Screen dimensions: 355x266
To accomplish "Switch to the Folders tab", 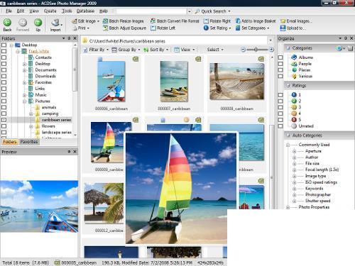I will tap(10, 142).
